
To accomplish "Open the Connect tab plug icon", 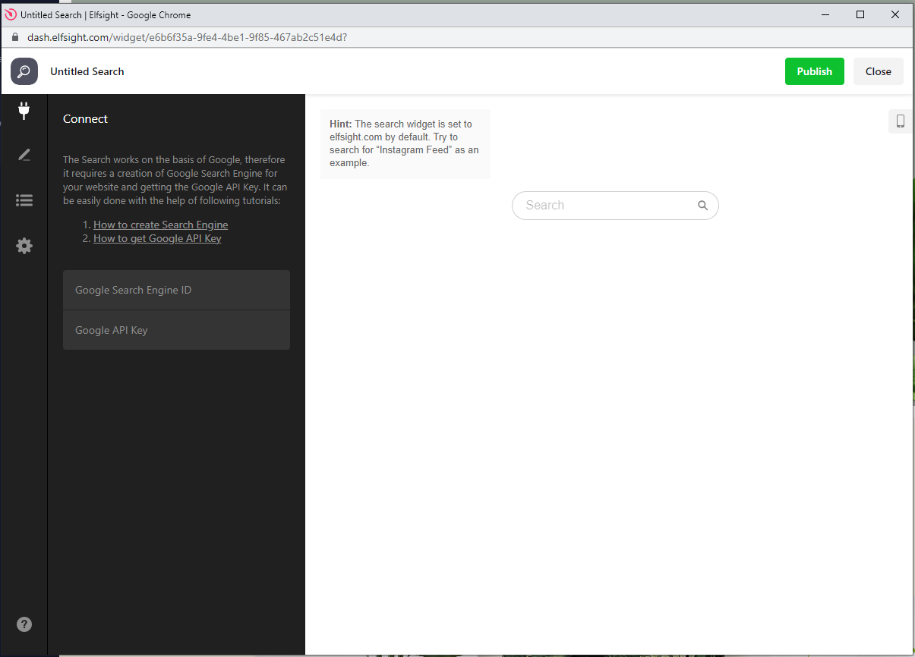I will (24, 111).
